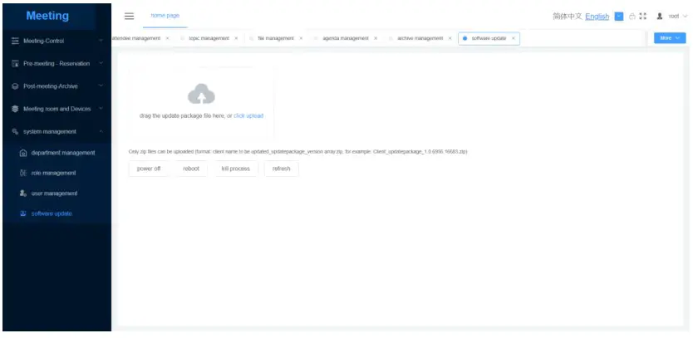Click the fullscreen icon in the header
The image size is (693, 338).
click(x=643, y=17)
